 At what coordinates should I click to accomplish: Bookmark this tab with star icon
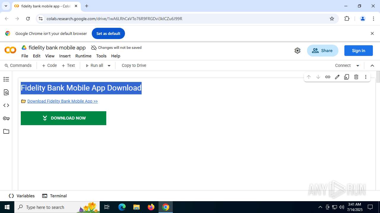332,19
